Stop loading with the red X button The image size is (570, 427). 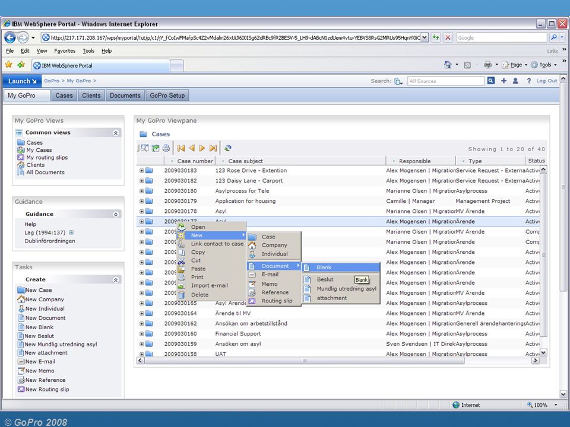[x=448, y=37]
